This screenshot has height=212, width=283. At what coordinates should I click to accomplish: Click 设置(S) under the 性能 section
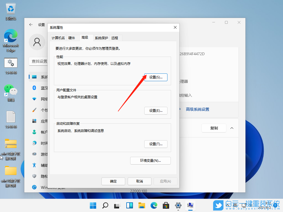[156, 77]
